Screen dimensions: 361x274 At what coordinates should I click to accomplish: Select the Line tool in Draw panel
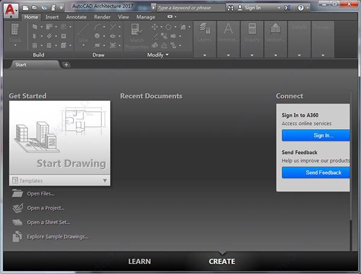click(84, 33)
